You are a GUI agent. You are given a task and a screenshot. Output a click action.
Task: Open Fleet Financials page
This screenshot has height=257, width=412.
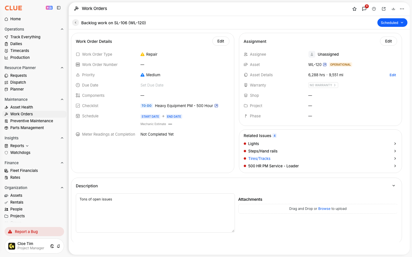coord(24,170)
